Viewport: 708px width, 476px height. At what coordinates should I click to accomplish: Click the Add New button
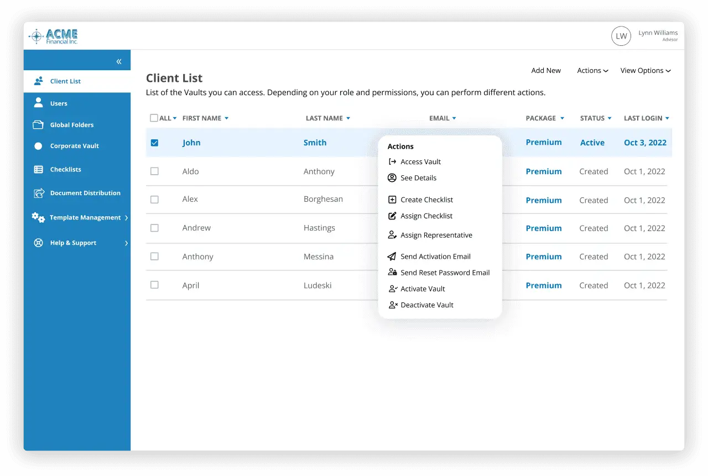click(546, 70)
